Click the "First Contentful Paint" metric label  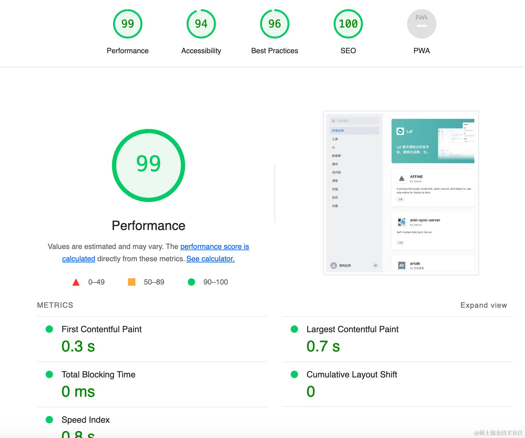[x=102, y=329]
